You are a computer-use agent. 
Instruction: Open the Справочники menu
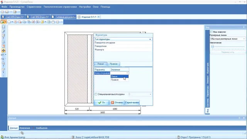(34, 7)
